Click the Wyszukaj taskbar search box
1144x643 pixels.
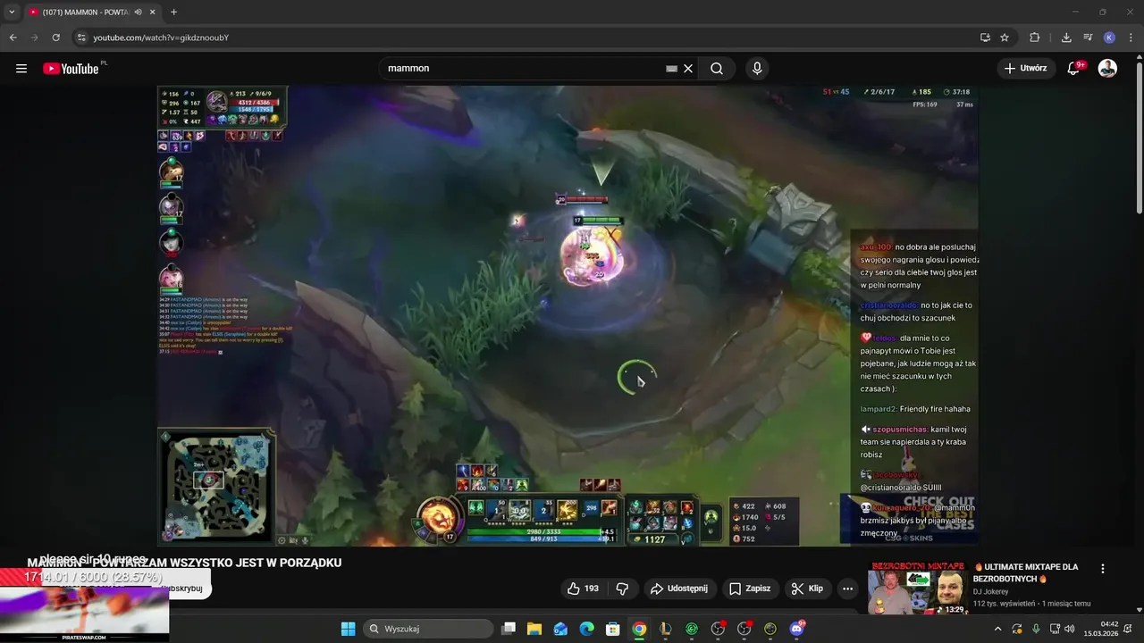click(x=429, y=629)
